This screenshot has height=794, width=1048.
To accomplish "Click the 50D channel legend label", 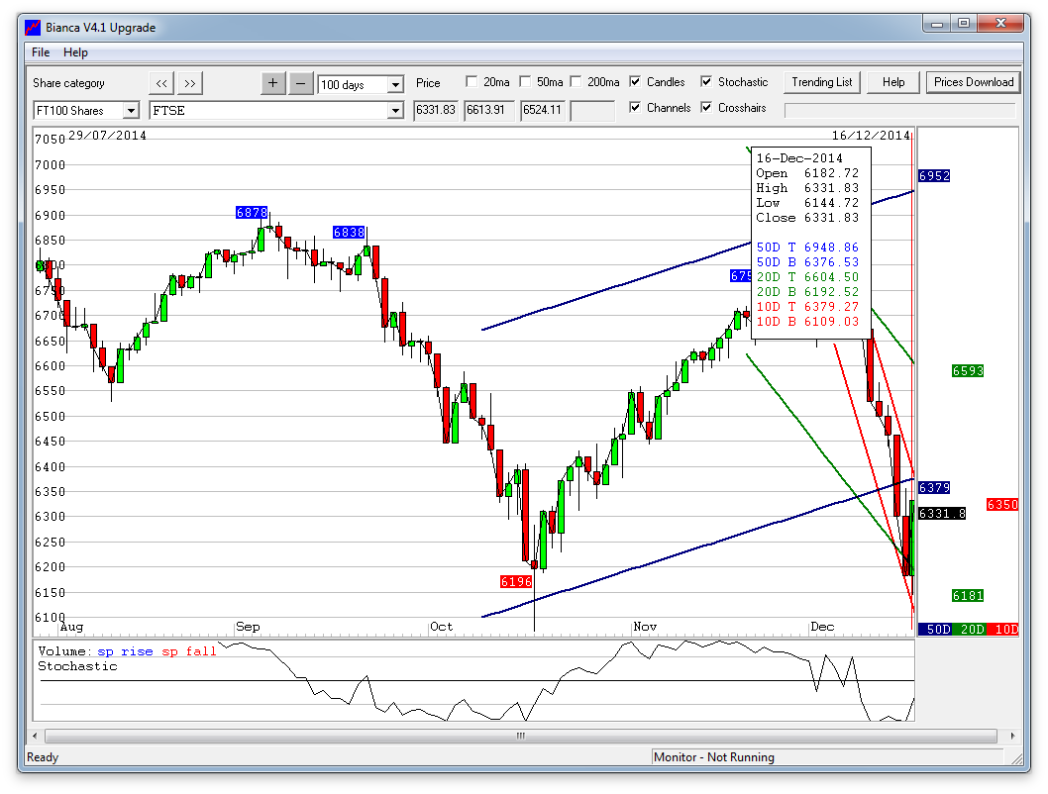I will (934, 630).
